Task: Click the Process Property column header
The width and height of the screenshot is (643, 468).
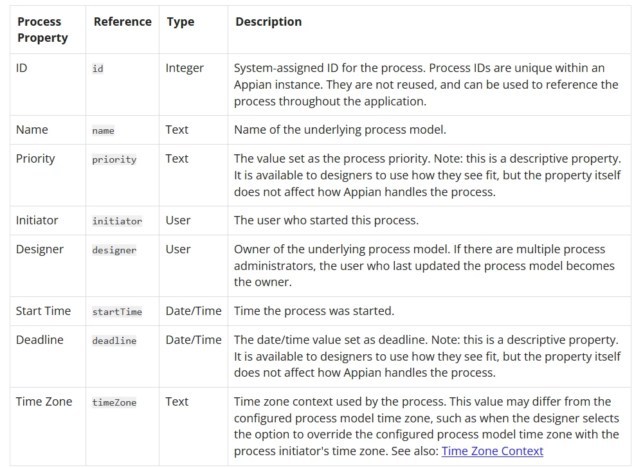Action: (42, 30)
